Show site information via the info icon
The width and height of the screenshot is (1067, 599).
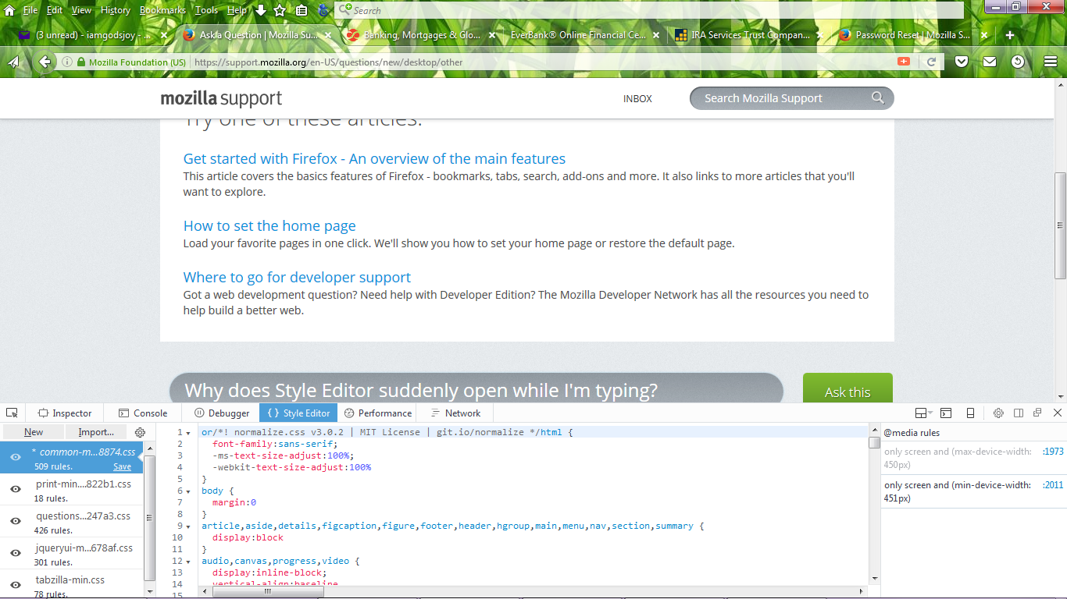[67, 62]
